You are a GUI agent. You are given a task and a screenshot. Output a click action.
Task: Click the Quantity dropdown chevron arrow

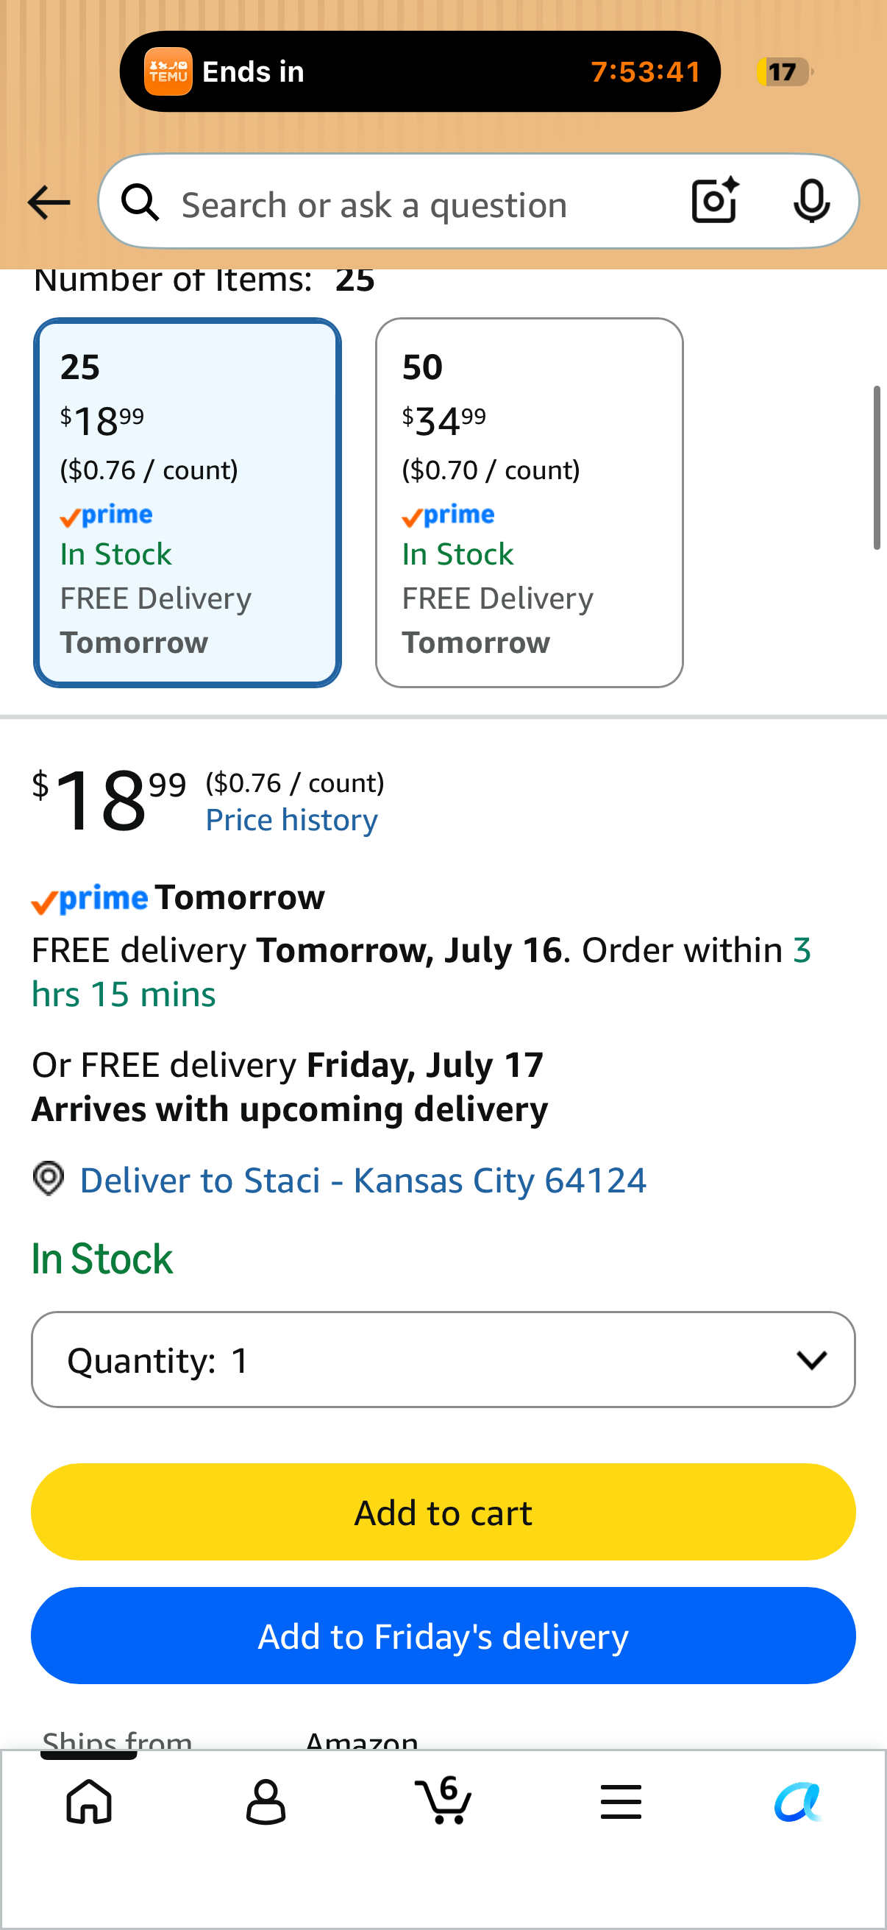812,1359
